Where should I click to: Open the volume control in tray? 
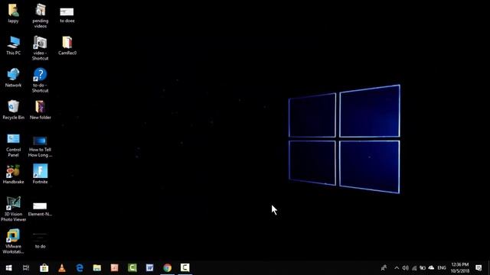point(405,268)
